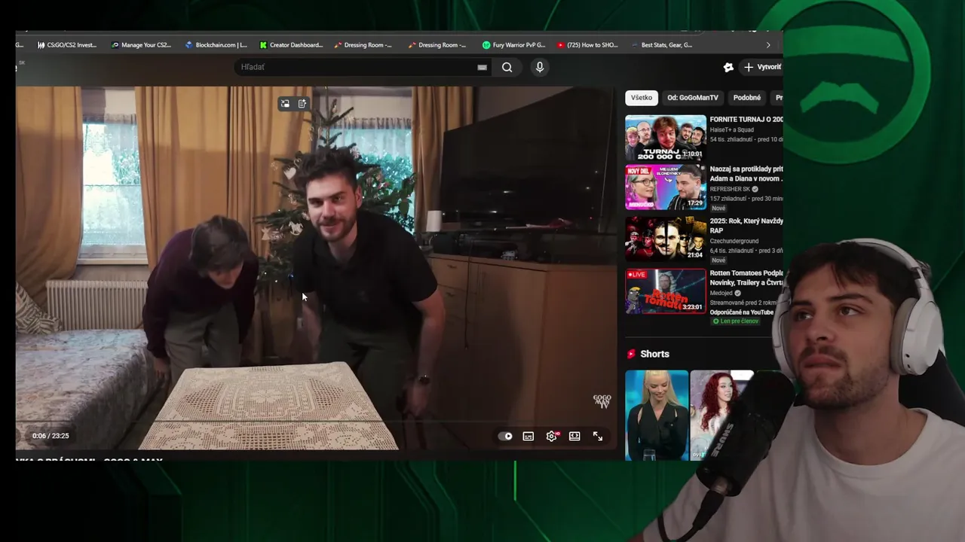Image resolution: width=965 pixels, height=542 pixels.
Task: Open the second Dressing Room bookmark
Action: [x=437, y=45]
